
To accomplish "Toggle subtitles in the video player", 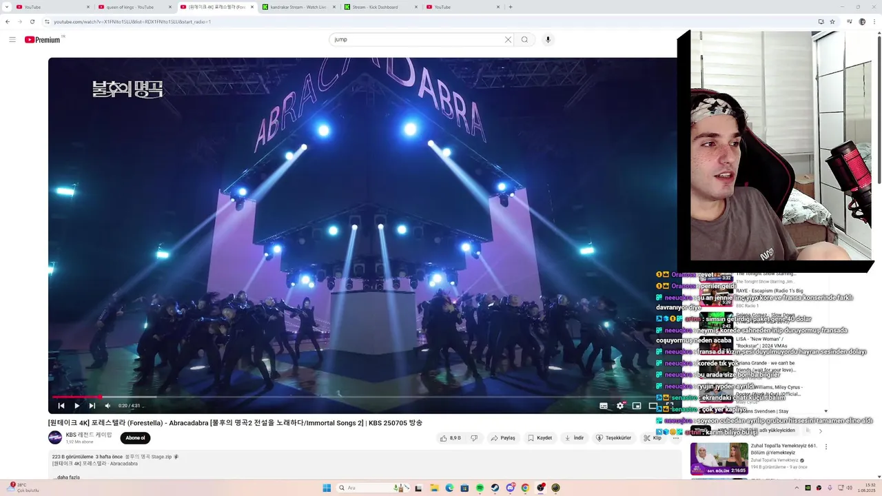I will point(604,406).
